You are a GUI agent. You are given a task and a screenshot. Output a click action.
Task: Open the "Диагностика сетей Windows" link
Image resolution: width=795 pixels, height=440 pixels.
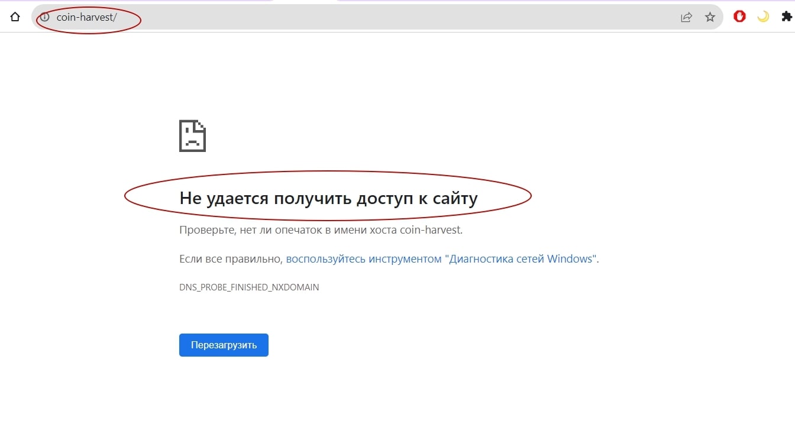pyautogui.click(x=442, y=259)
